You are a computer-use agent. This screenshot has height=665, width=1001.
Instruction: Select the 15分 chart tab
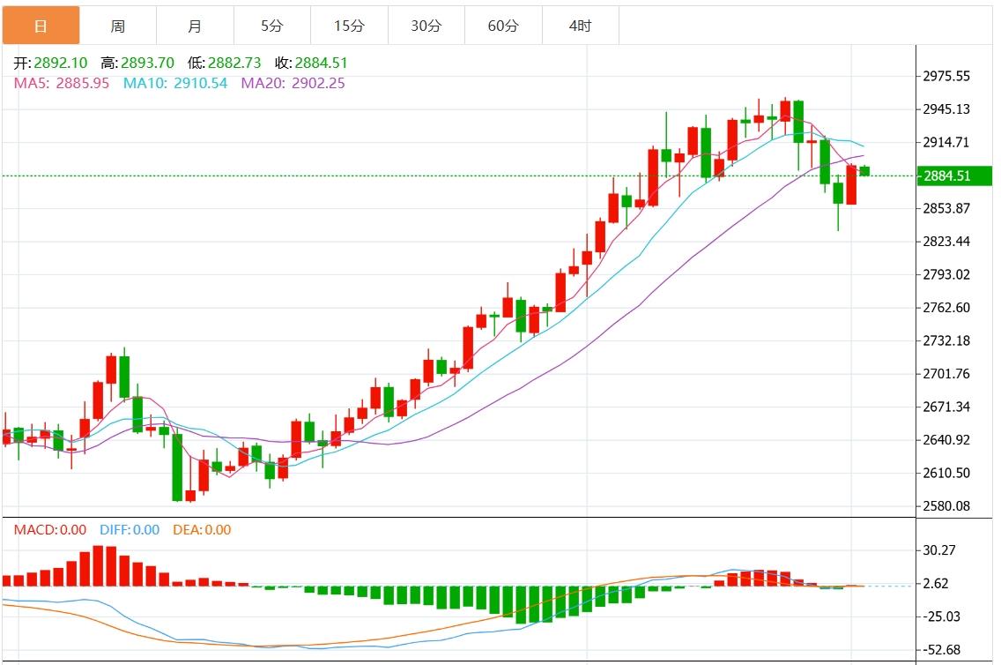click(x=349, y=26)
